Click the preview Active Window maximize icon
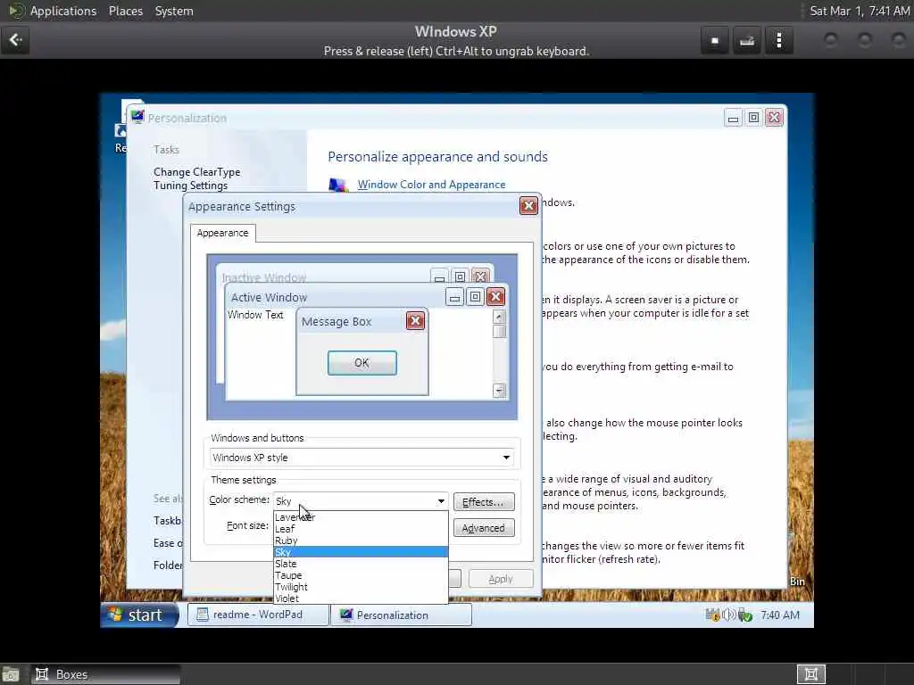This screenshot has height=685, width=914. 475,297
